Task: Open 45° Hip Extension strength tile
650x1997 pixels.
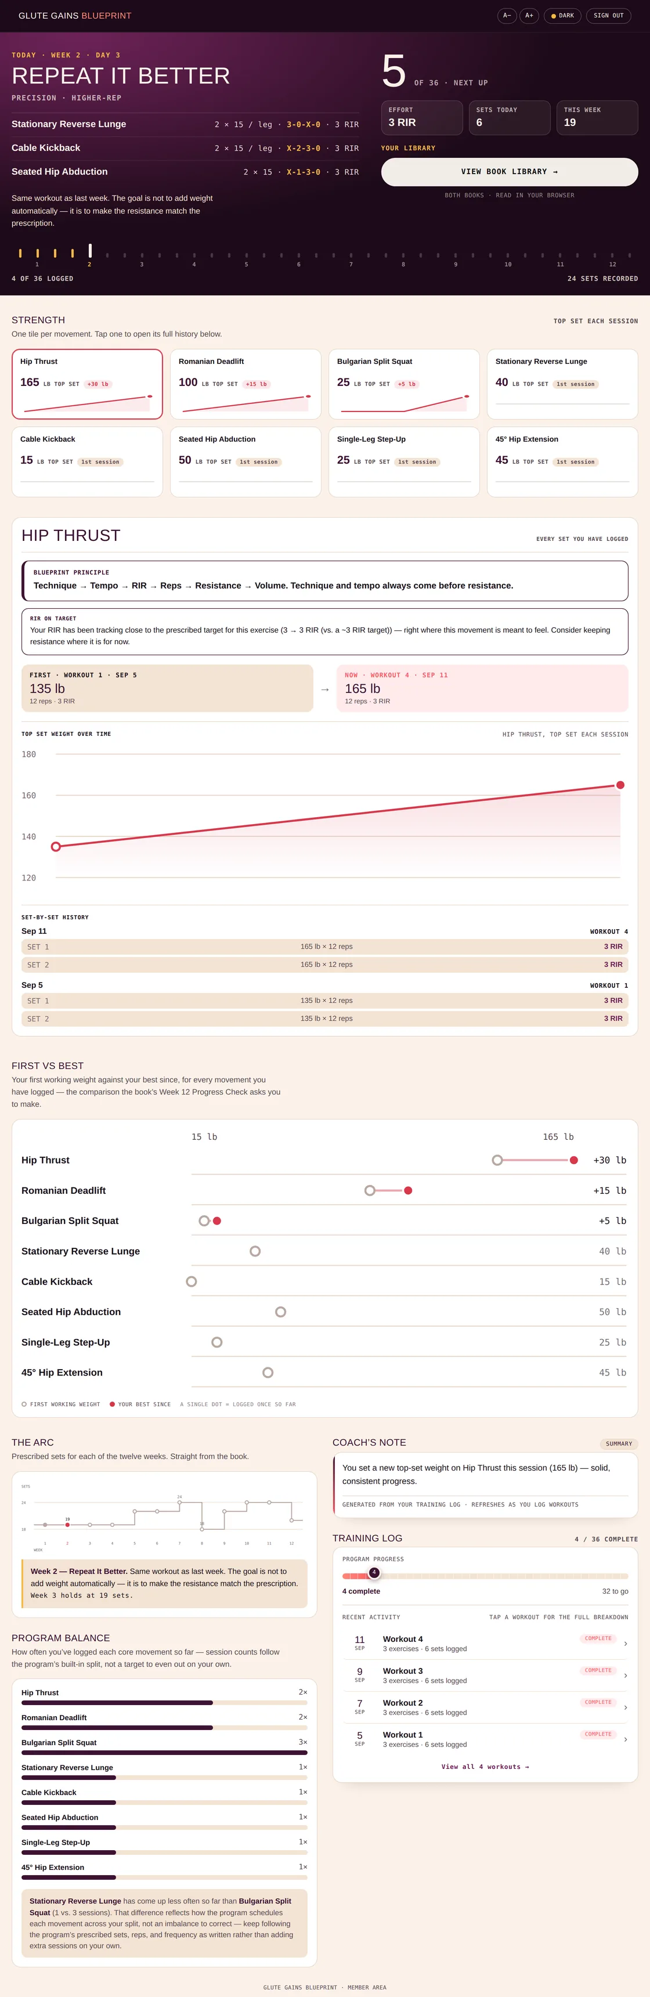Action: [562, 461]
